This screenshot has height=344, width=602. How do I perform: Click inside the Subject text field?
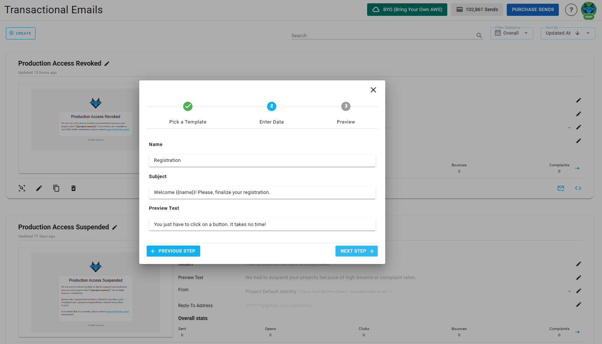point(262,192)
